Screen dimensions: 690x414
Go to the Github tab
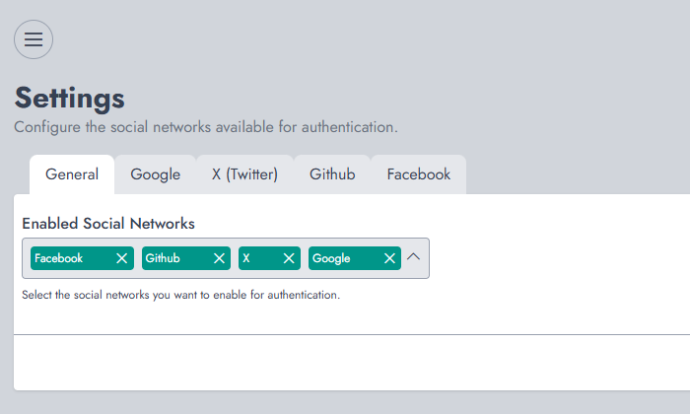point(332,174)
